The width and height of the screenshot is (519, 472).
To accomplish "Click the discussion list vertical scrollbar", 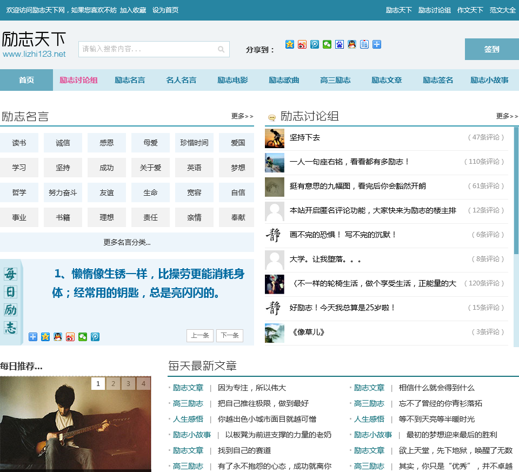I will [516, 189].
